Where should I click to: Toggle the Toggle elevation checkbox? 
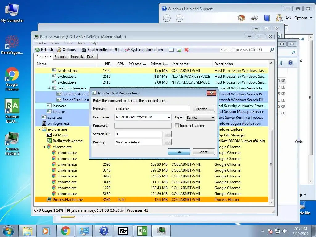tap(177, 126)
